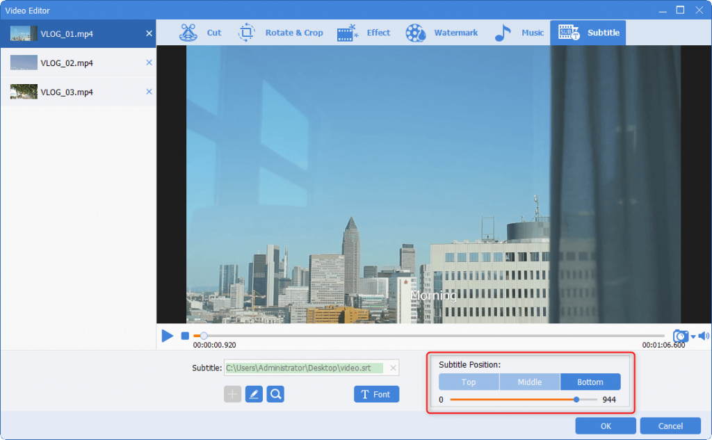Click the add subtitle plus icon
712x440 pixels.
232,394
